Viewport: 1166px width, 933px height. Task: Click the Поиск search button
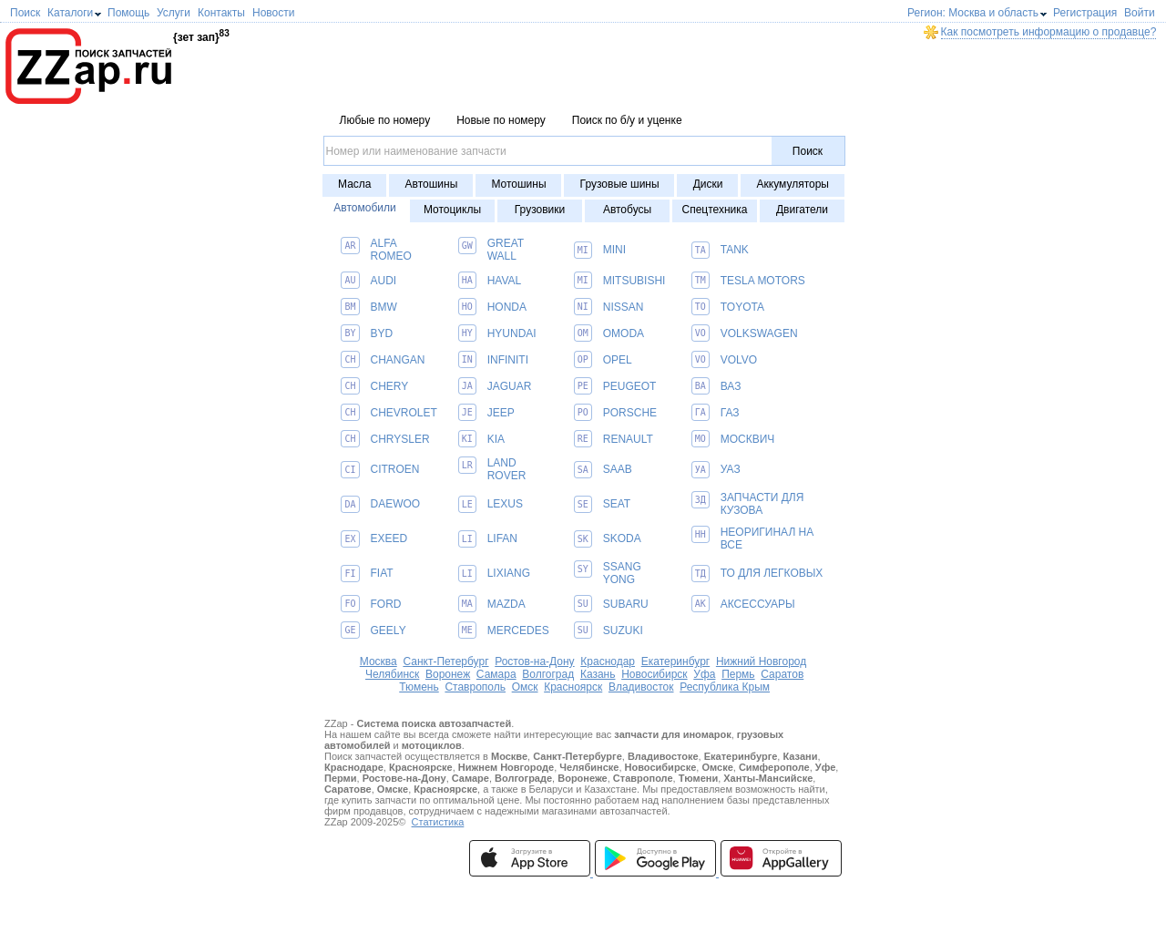(x=807, y=151)
